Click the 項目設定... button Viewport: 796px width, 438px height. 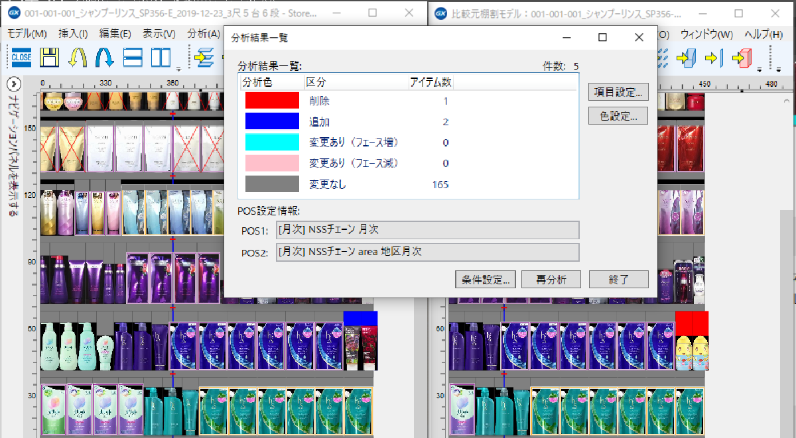coord(618,92)
